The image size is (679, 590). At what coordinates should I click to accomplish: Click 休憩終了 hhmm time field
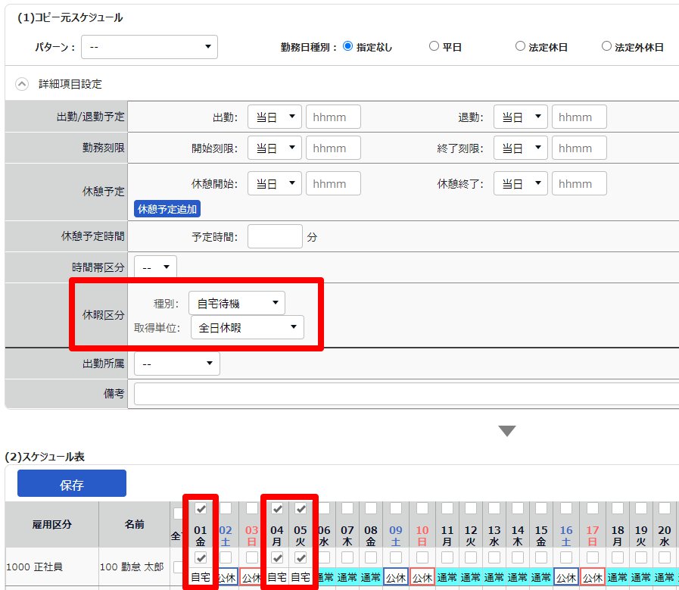point(579,184)
